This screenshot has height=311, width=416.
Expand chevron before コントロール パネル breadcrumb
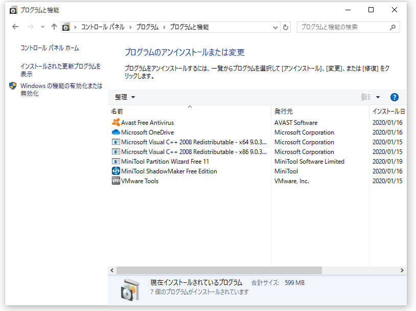pos(75,27)
